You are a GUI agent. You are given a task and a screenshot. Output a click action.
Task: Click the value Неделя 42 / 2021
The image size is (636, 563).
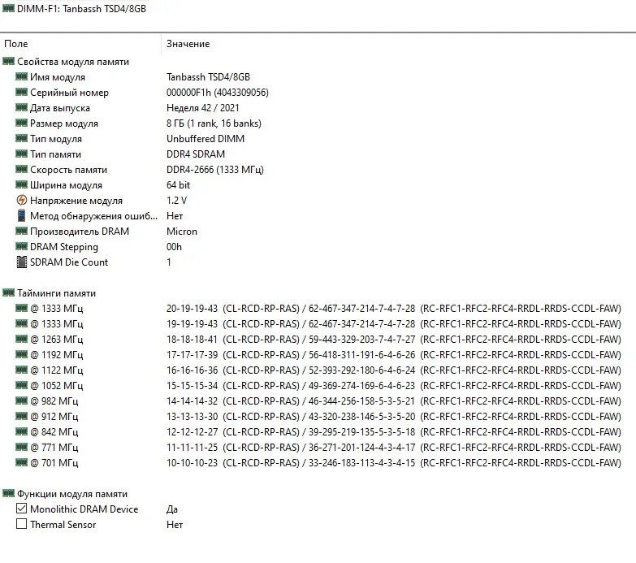click(203, 108)
